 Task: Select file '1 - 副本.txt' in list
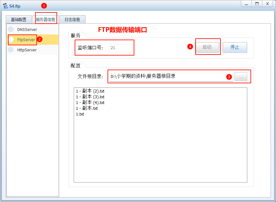pos(87,108)
